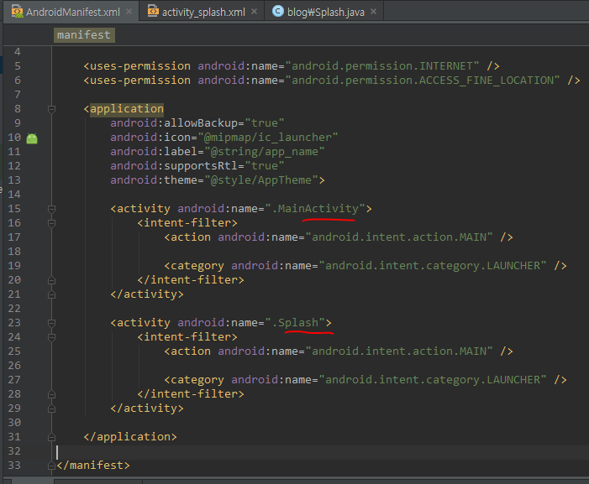Collapse MainActivity activity fold at line 15
This screenshot has width=589, height=484.
52,209
